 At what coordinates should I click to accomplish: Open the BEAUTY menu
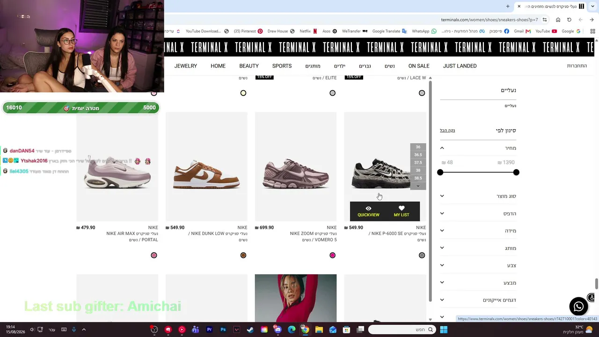click(x=249, y=66)
